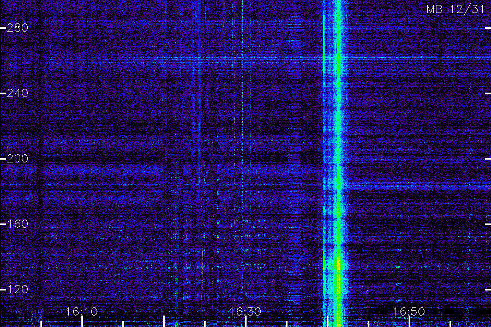491x327 pixels.
Task: Click the 120 frequency axis label
Action: (17, 289)
